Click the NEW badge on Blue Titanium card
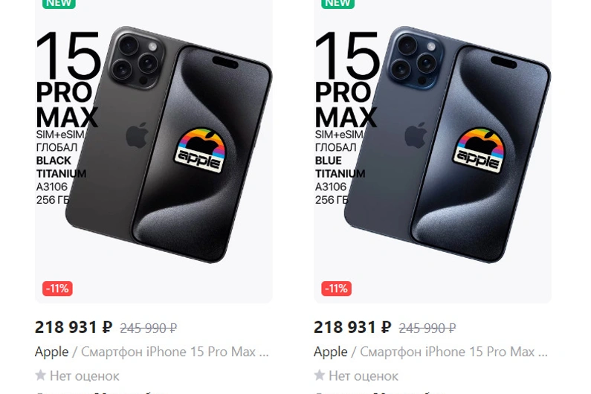The height and width of the screenshot is (394, 591). pos(338,4)
